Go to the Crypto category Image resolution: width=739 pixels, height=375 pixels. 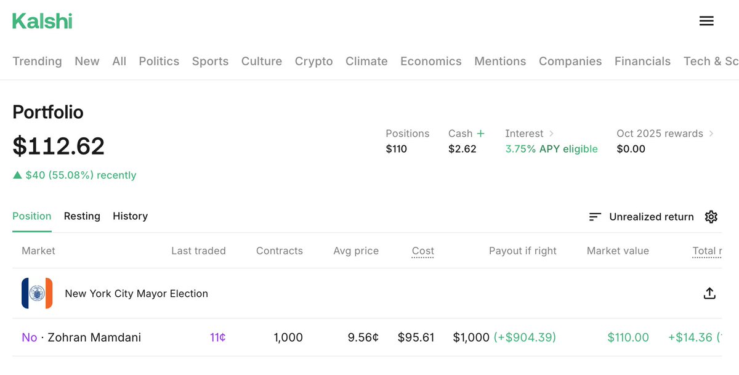(x=313, y=61)
